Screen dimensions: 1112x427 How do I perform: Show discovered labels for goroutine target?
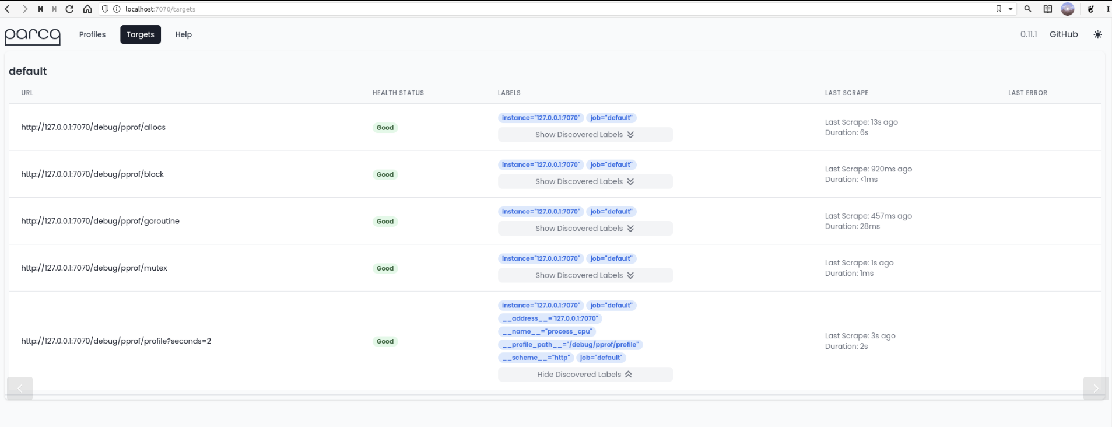pyautogui.click(x=585, y=229)
